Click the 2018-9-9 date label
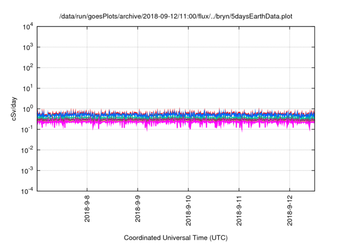This screenshot has height=243, width=347. click(x=138, y=209)
